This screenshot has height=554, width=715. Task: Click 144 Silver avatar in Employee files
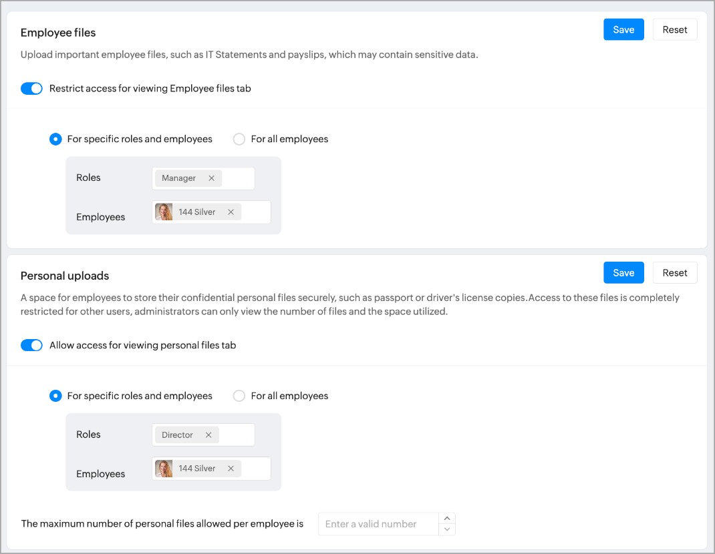click(164, 212)
